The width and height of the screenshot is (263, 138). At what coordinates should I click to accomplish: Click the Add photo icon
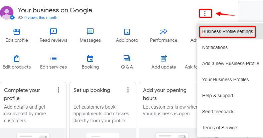coord(127,32)
